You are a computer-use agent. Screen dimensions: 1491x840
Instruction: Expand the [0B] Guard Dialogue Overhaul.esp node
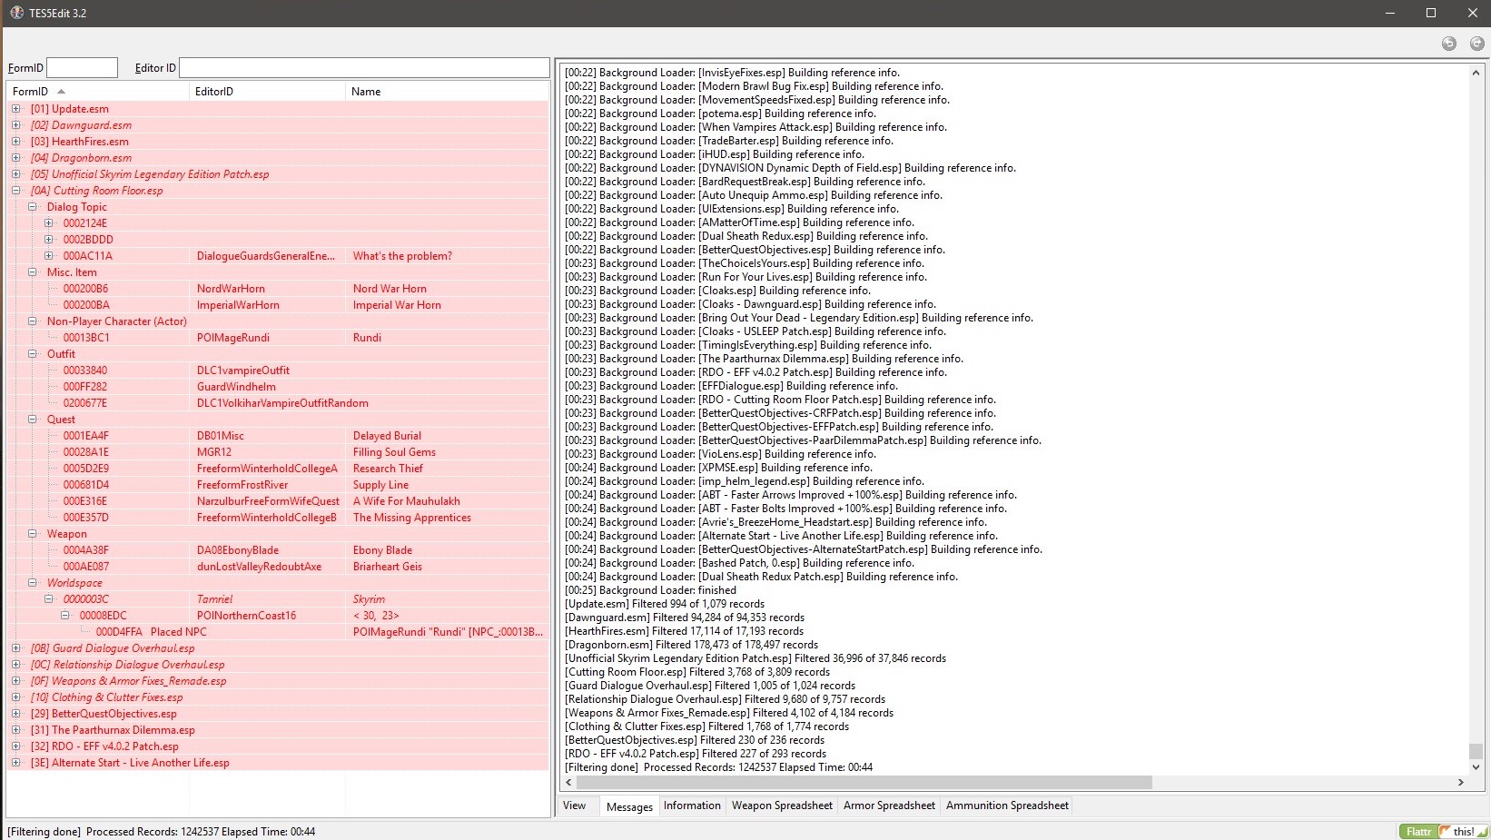(16, 648)
